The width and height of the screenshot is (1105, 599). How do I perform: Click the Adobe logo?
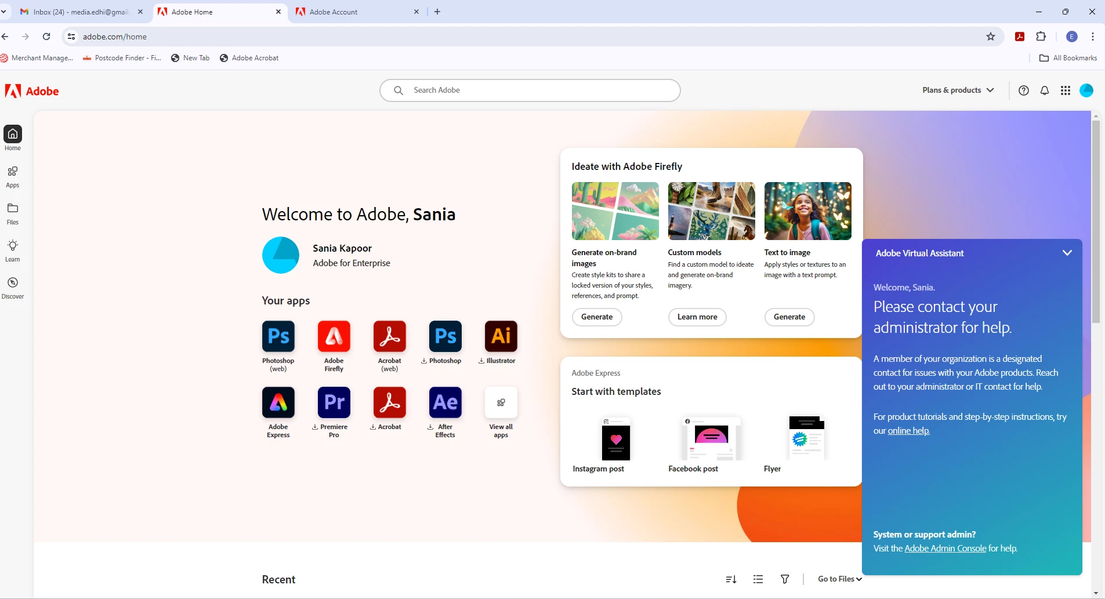[32, 91]
